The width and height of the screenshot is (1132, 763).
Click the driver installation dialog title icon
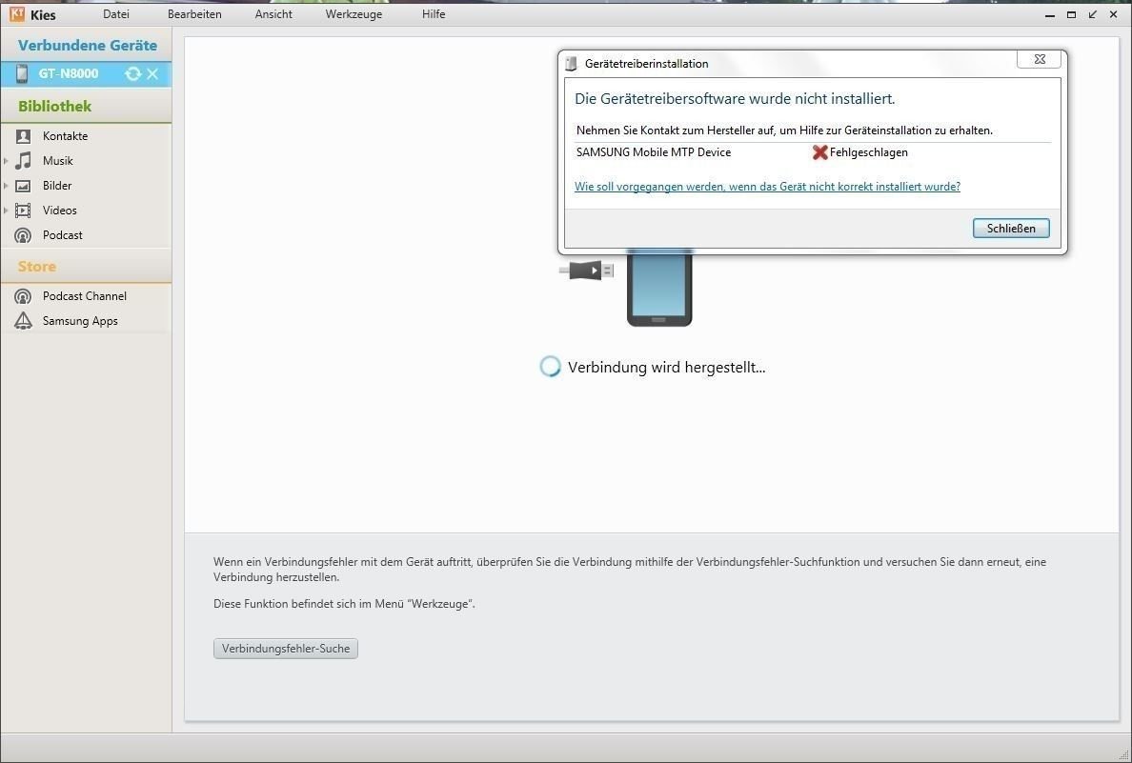click(x=571, y=64)
